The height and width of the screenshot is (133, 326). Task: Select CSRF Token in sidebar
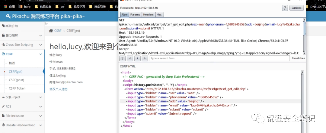tap(17, 88)
